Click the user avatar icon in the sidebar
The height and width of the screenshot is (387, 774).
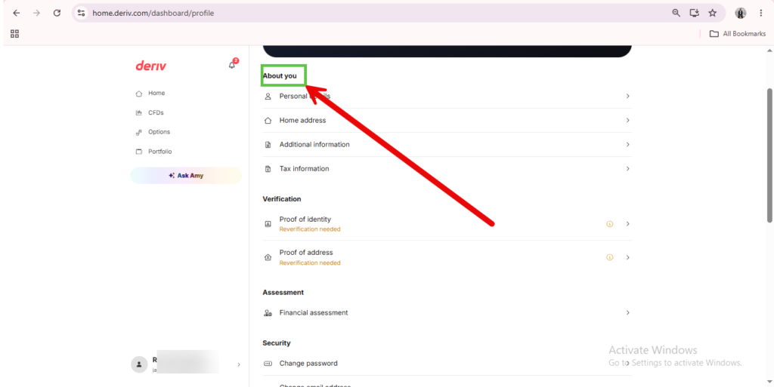[139, 364]
